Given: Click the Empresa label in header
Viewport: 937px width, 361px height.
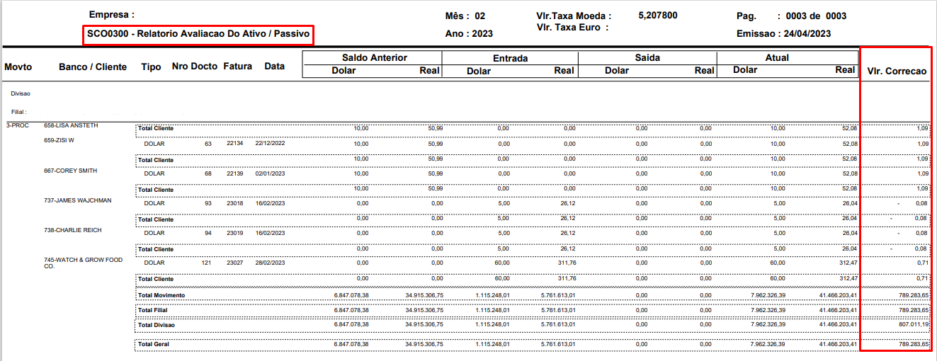Looking at the screenshot, I should [x=111, y=14].
